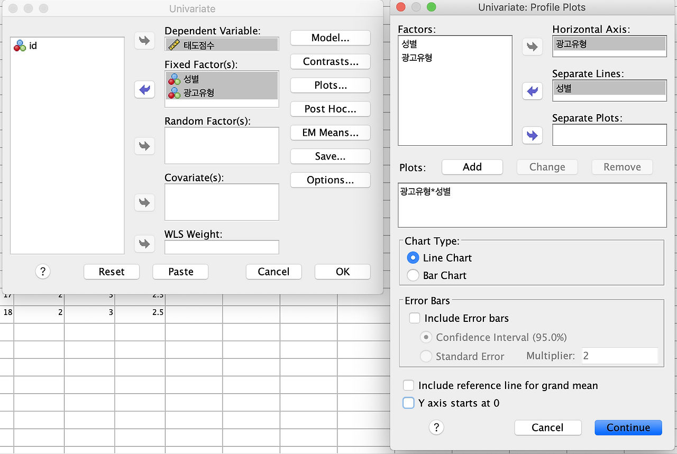
Task: Click the Change button for plots
Action: [x=547, y=167]
